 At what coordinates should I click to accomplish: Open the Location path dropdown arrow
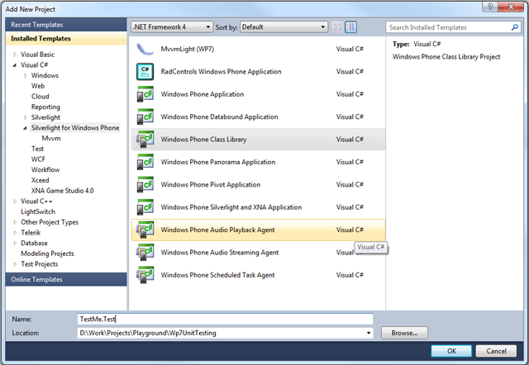[369, 333]
